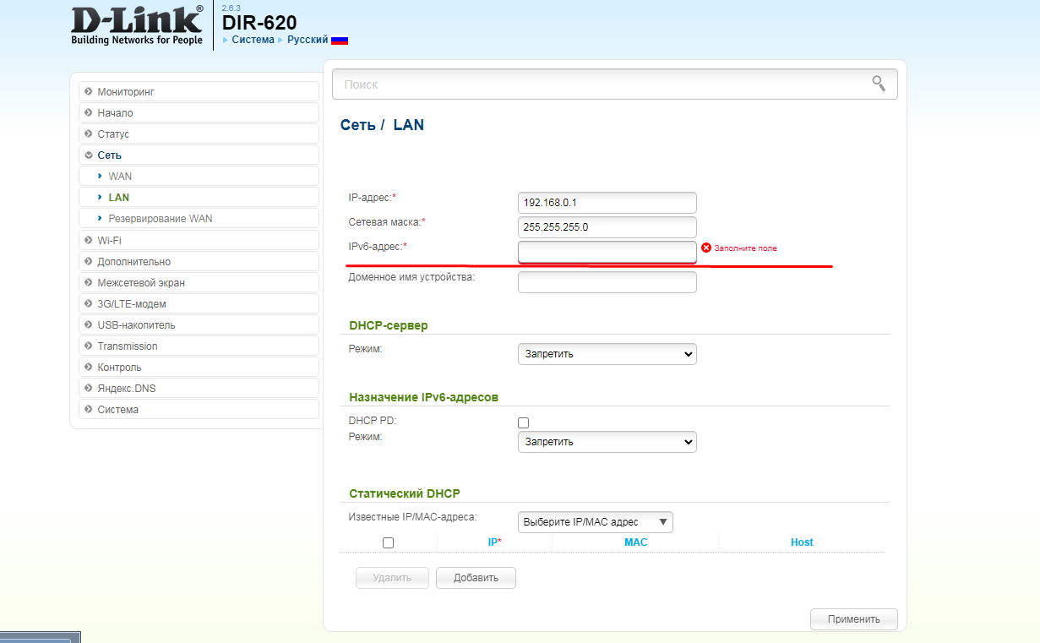The image size is (1040, 643).
Task: Click the Применить button
Action: coord(853,619)
